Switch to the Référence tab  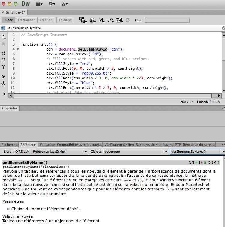(x=28, y=145)
